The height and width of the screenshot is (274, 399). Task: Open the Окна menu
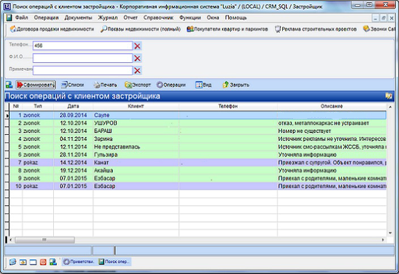point(213,18)
